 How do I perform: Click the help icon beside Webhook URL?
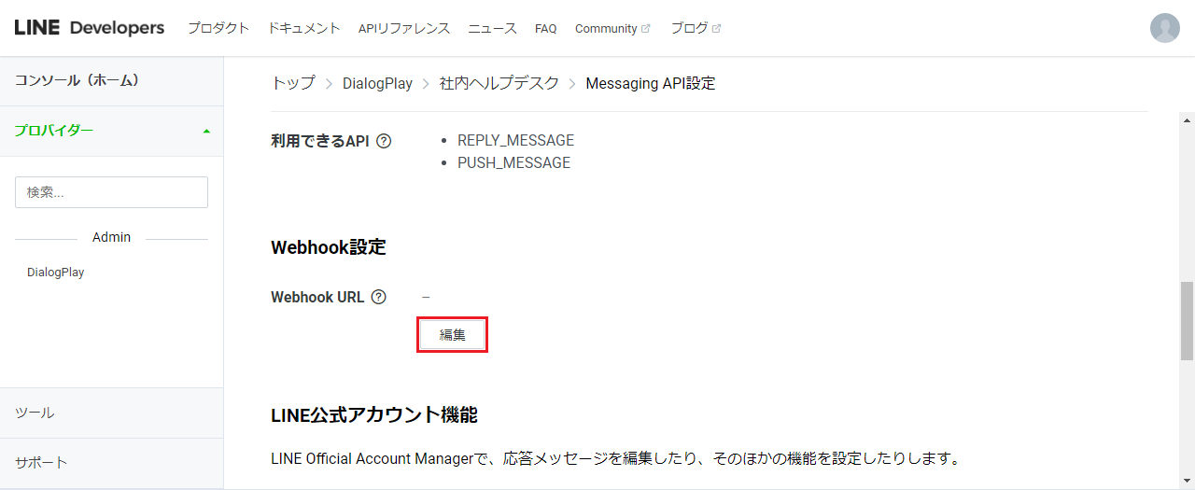[x=378, y=298]
